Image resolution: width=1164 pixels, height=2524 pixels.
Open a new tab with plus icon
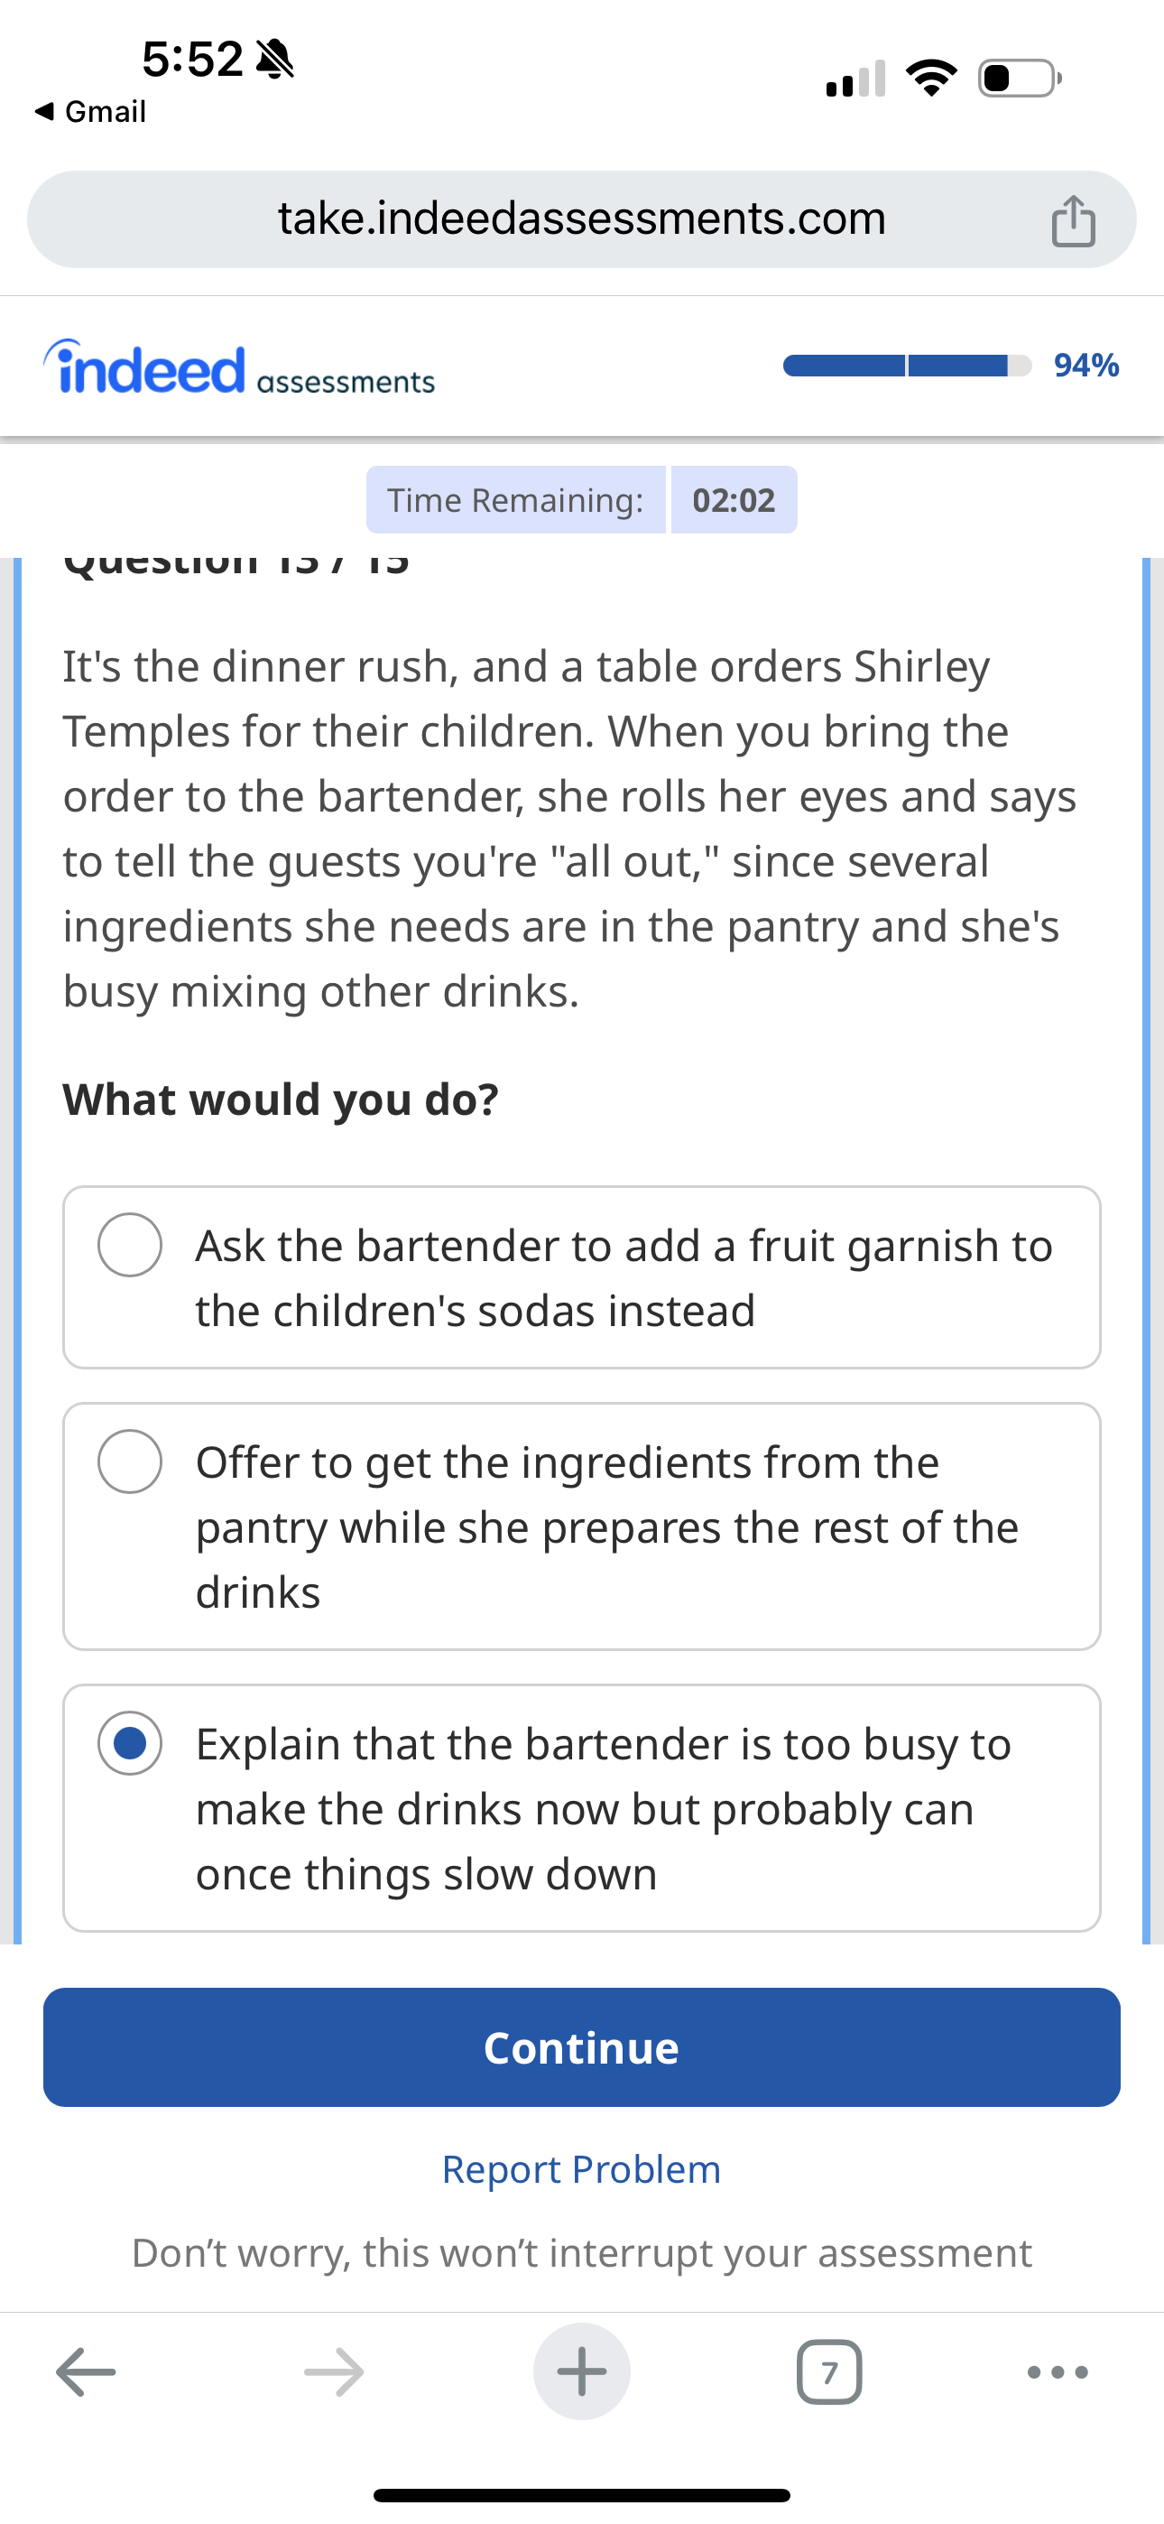582,2371
